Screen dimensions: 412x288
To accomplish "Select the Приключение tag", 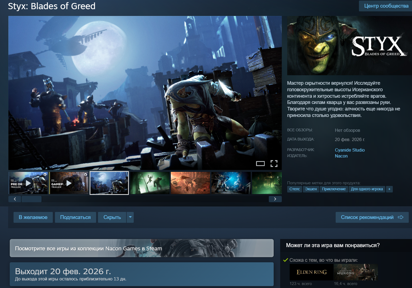I will point(334,189).
